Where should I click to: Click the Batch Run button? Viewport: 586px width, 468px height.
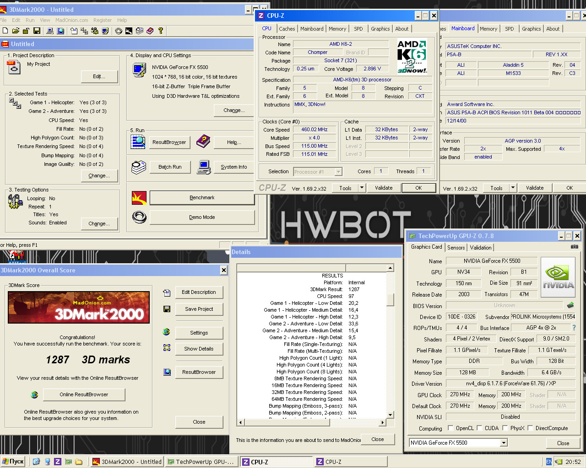pos(170,167)
